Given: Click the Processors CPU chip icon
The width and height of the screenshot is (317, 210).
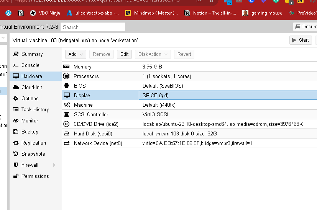Looking at the screenshot, I should point(66,76).
